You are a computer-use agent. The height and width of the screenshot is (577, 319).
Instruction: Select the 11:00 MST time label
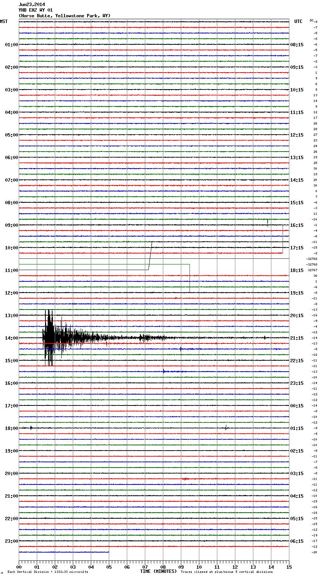click(11, 270)
